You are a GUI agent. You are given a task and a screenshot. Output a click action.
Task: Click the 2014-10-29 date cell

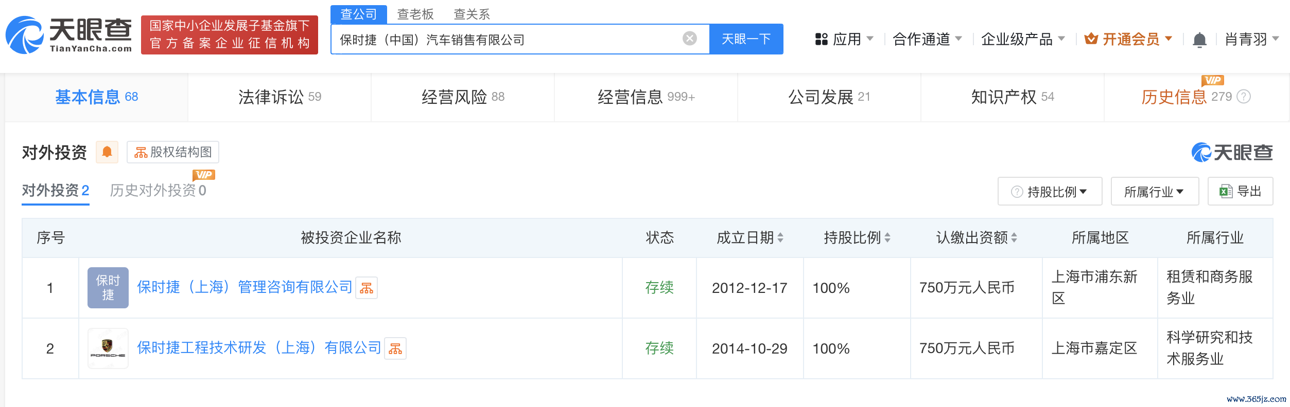point(749,348)
